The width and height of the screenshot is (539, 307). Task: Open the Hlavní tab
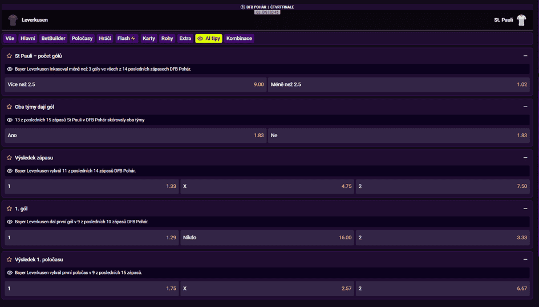(27, 39)
